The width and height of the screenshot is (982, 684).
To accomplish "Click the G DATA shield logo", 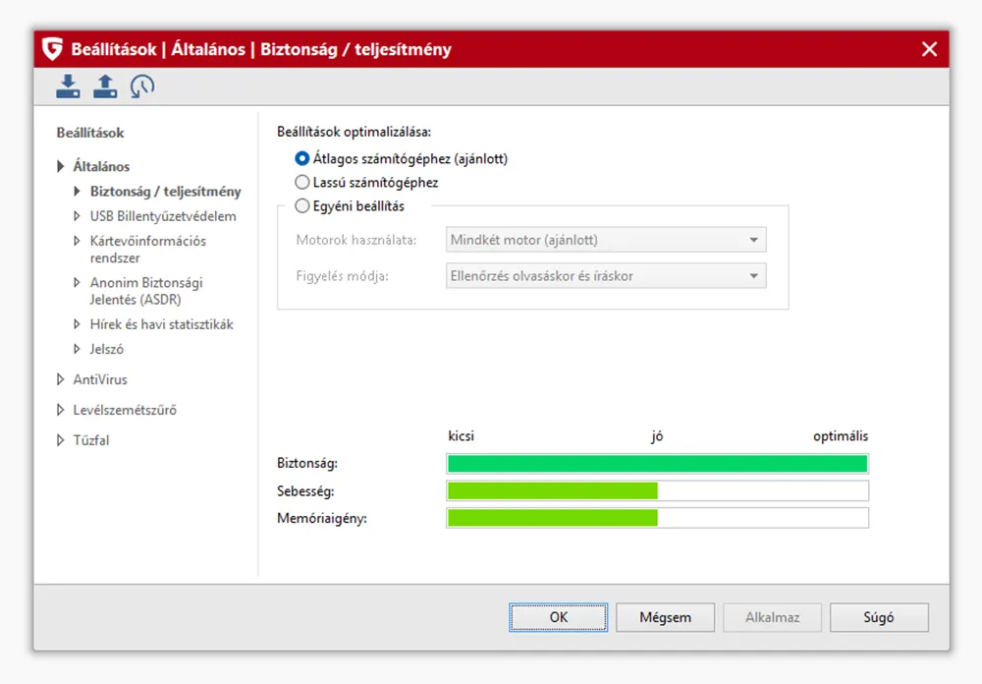I will point(53,49).
